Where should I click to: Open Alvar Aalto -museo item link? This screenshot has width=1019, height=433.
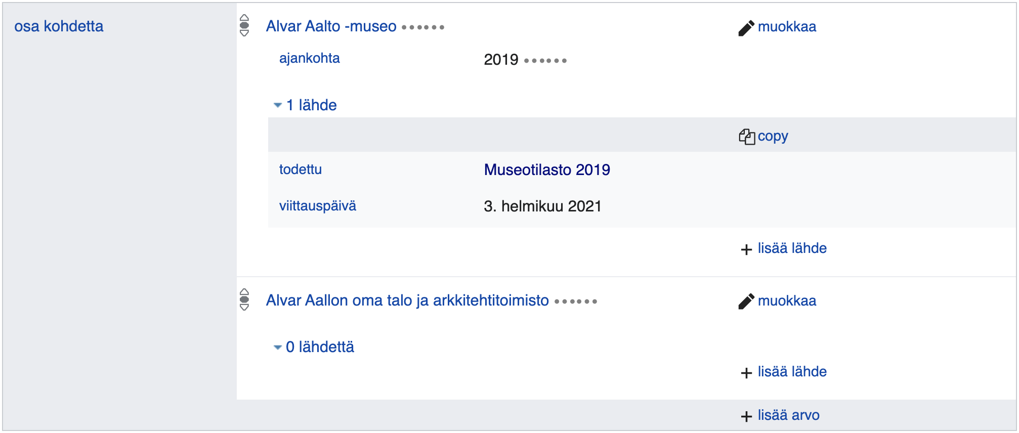click(331, 26)
